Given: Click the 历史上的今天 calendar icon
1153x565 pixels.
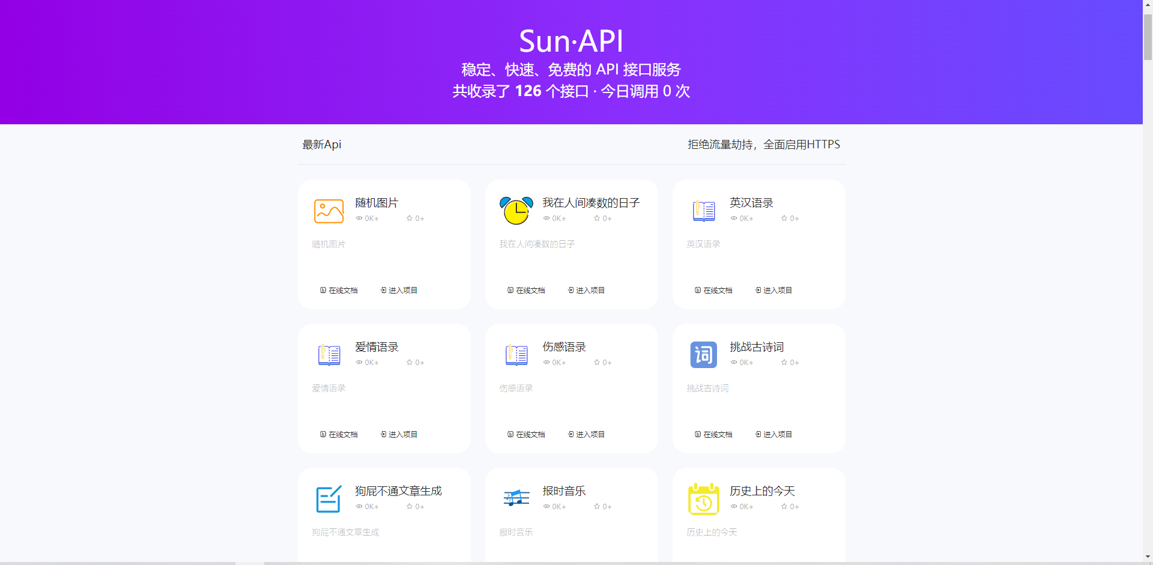Looking at the screenshot, I should (x=703, y=499).
